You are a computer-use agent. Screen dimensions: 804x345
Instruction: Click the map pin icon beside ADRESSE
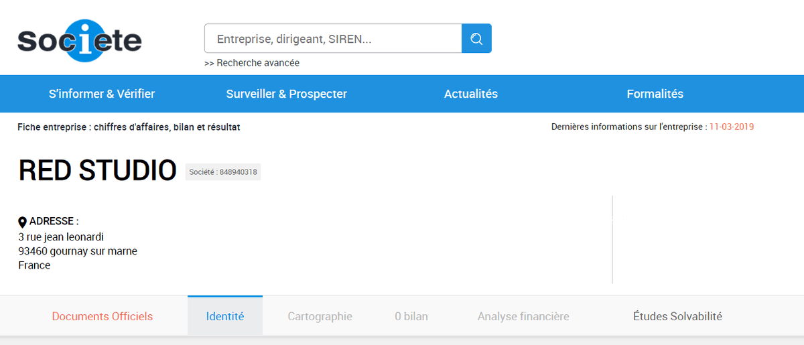pos(22,222)
